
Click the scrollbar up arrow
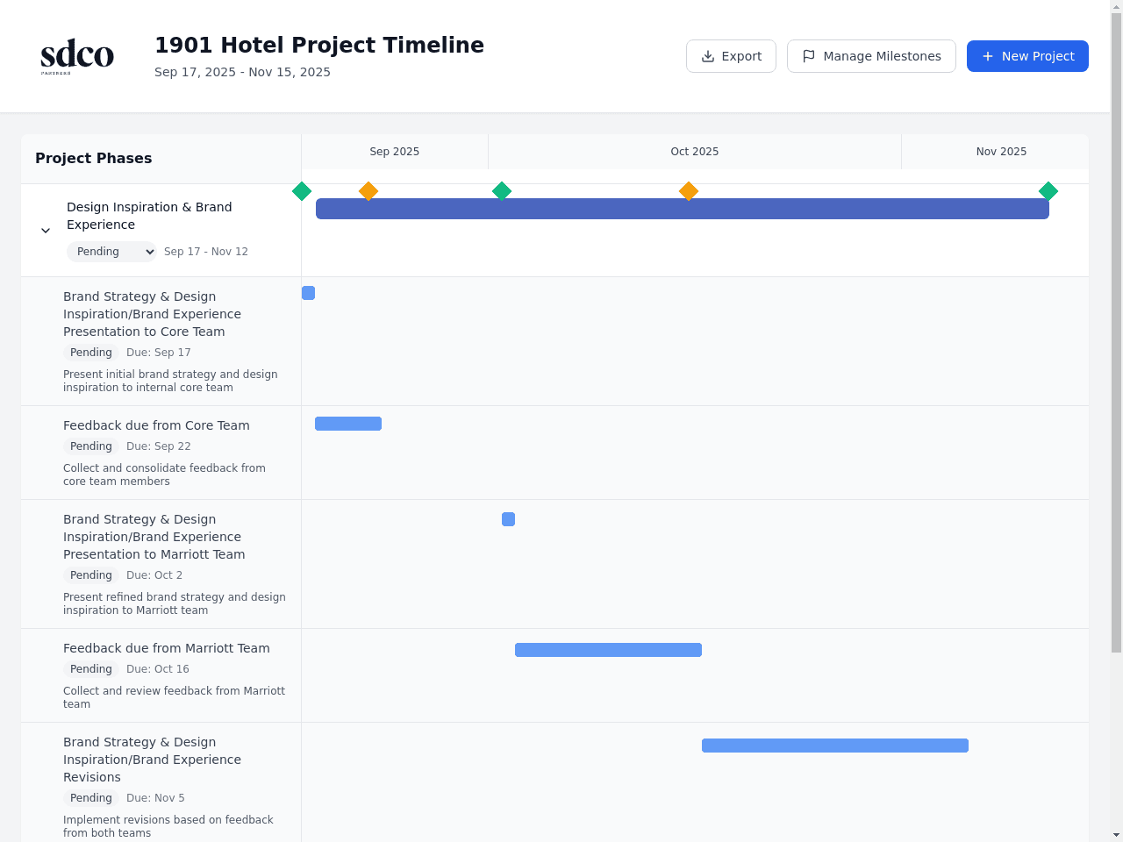[1116, 7]
